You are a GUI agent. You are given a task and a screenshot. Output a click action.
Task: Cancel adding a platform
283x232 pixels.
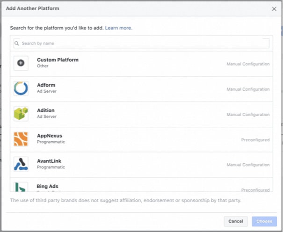(x=236, y=221)
